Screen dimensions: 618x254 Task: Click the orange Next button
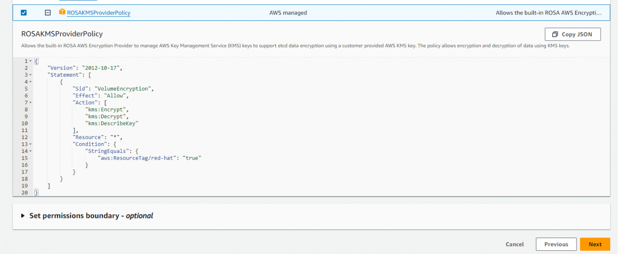coord(595,244)
